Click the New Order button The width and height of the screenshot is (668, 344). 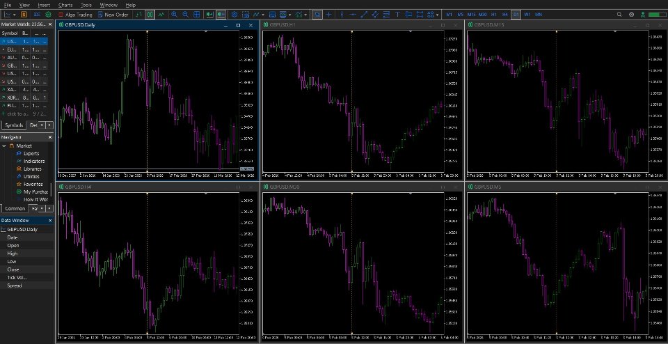click(x=113, y=15)
